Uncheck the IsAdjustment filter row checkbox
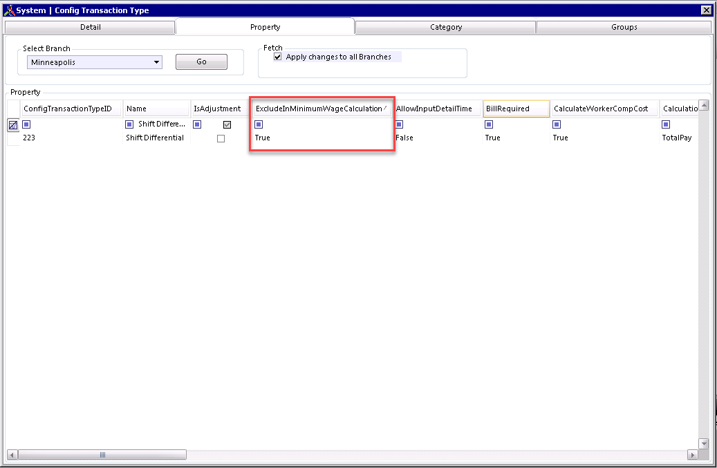Viewport: 717px width, 468px height. click(227, 124)
